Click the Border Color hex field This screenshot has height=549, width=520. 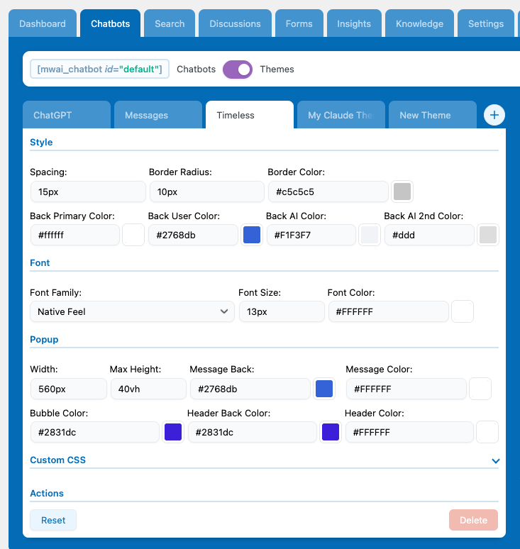click(x=328, y=192)
